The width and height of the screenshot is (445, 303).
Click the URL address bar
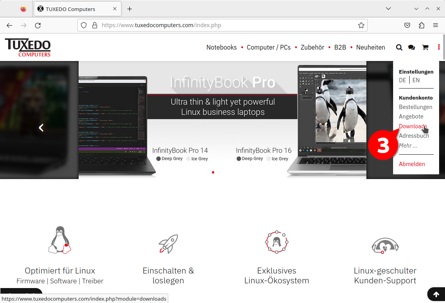222,25
